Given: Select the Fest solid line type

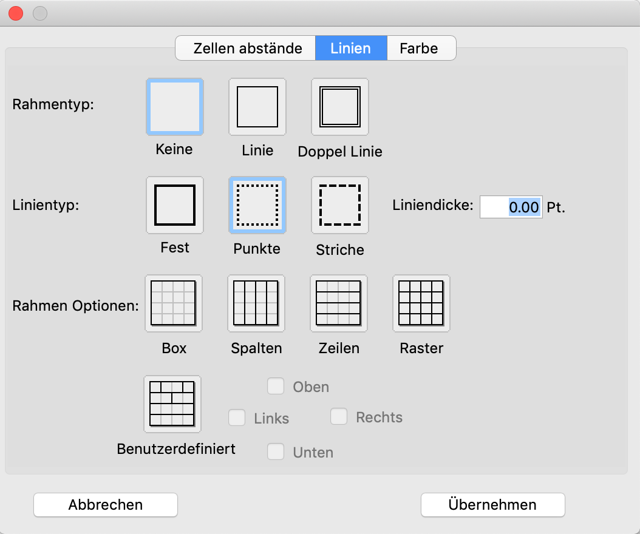Looking at the screenshot, I should pyautogui.click(x=175, y=205).
